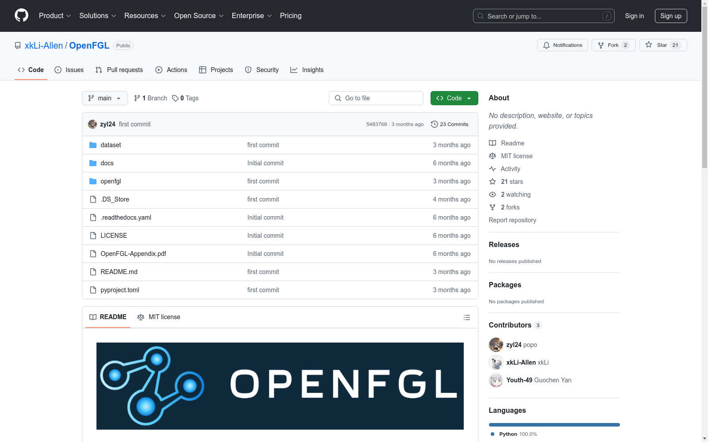This screenshot has width=708, height=442.
Task: Open the .readthedocs.yaml file
Action: point(126,217)
